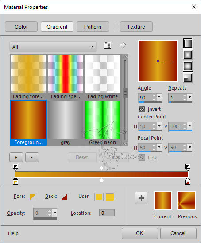Open the gradient view options list icon
The width and height of the screenshot is (201, 243).
(x=107, y=45)
